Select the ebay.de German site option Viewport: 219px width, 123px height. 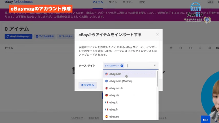coord(114,95)
